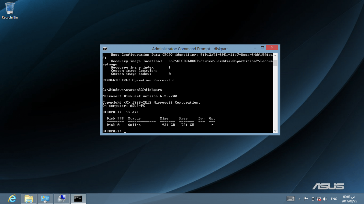Click the console scrollbar down arrow
The height and width of the screenshot is (204, 364).
tap(275, 131)
